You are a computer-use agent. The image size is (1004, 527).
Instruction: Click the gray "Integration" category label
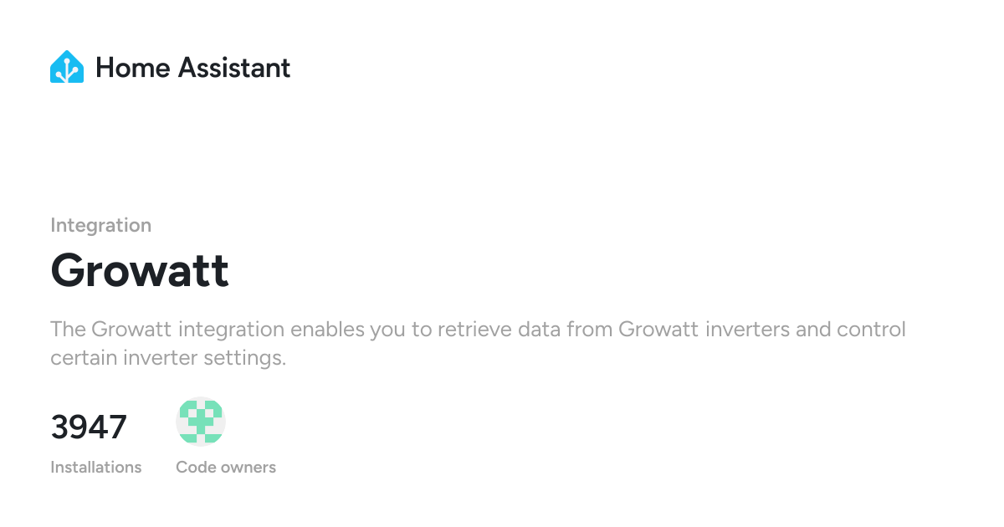[x=100, y=225]
